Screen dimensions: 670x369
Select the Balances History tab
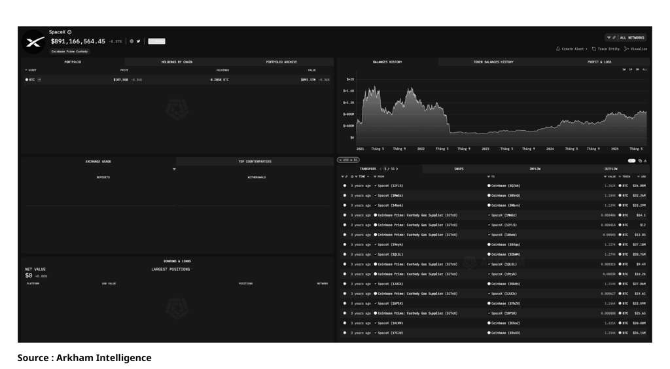click(x=387, y=62)
